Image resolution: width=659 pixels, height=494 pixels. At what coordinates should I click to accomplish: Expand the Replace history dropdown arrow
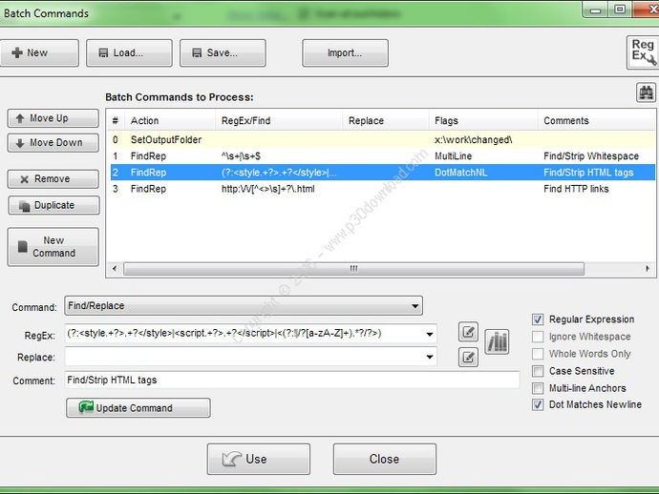[x=430, y=357]
